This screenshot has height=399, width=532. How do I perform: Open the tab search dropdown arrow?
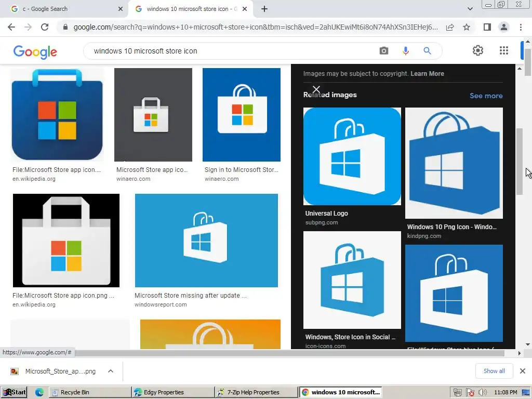tap(470, 9)
